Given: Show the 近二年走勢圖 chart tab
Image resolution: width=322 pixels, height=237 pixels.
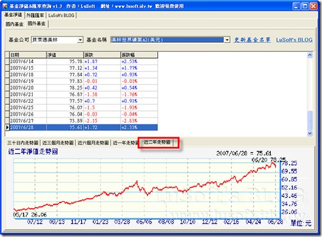Looking at the screenshot, I should click(157, 142).
